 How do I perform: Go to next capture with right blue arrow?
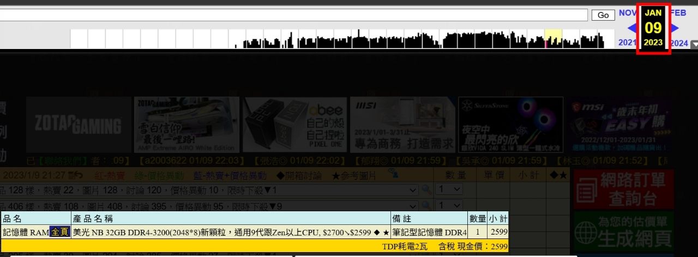point(675,28)
